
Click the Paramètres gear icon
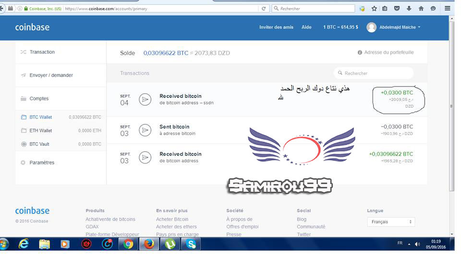click(23, 162)
